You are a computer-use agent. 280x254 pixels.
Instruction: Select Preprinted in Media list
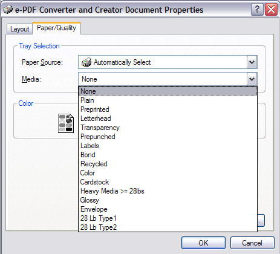pos(168,109)
